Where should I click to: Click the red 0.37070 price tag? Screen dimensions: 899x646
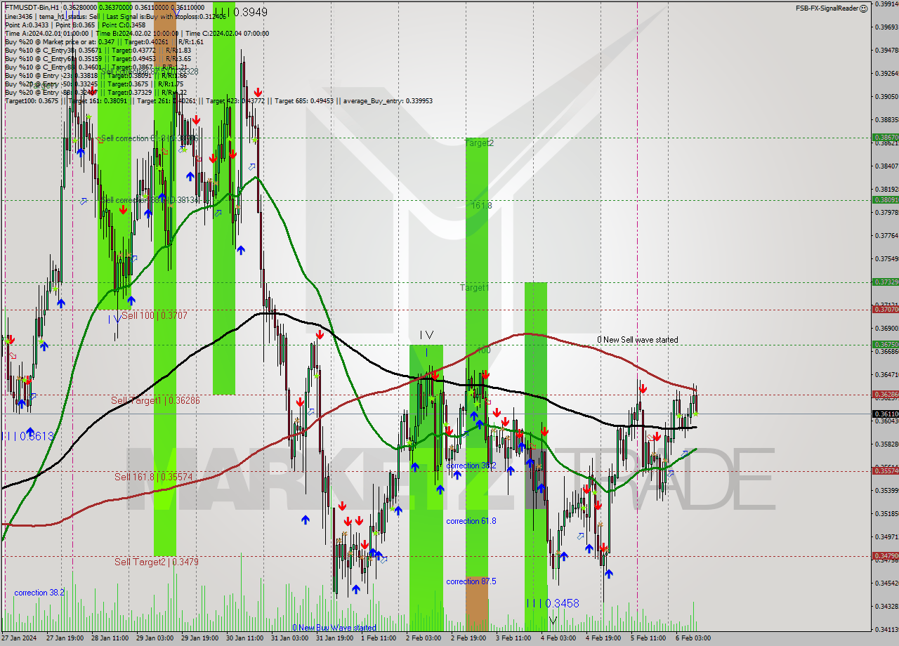(885, 309)
